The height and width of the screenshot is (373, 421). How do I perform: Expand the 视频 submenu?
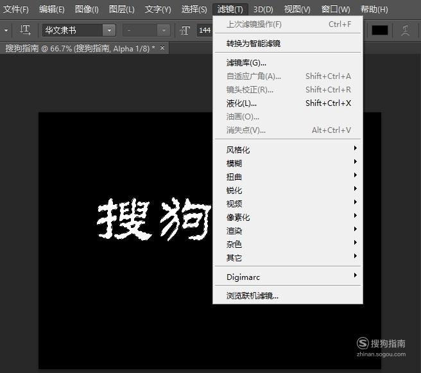point(288,204)
